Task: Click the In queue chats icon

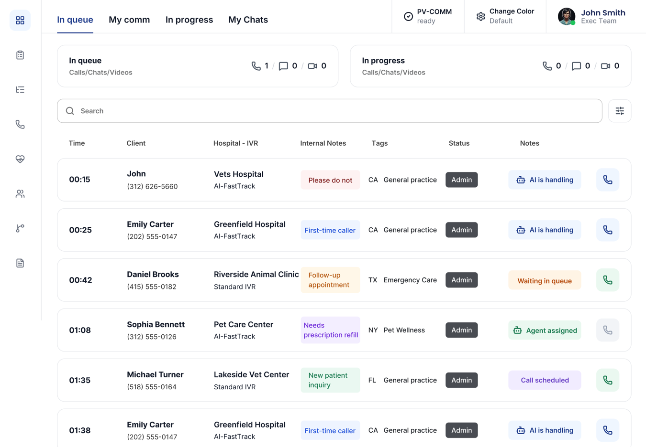Action: point(283,66)
